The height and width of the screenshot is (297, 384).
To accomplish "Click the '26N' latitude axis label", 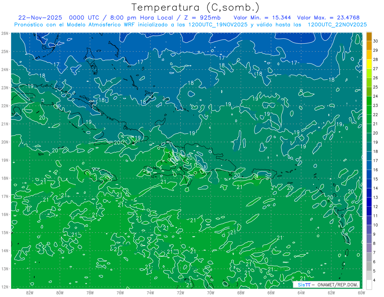I will [5, 33].
